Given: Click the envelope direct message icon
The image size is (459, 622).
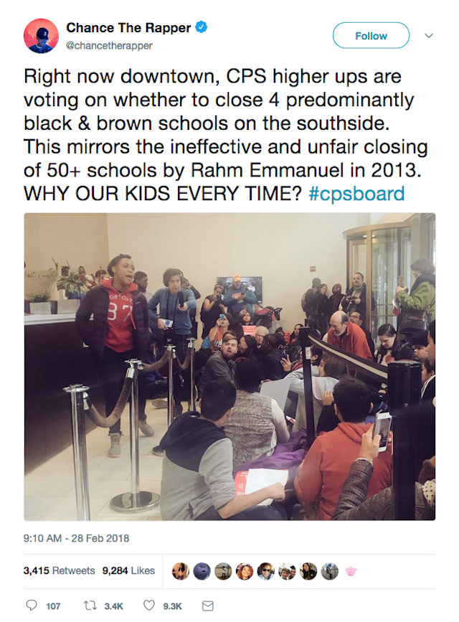Looking at the screenshot, I should click(x=208, y=605).
